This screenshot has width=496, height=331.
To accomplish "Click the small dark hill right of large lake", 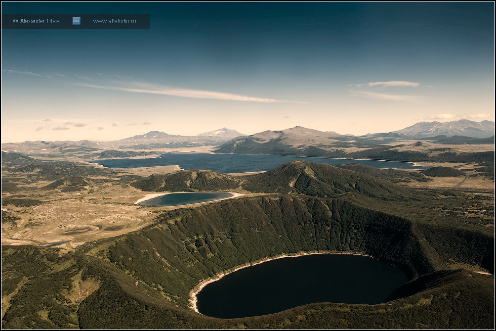I will [x=442, y=172].
